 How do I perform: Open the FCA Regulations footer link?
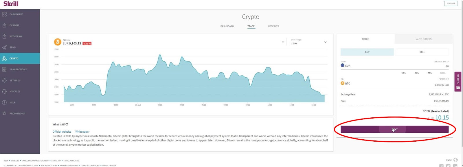pos(49,166)
